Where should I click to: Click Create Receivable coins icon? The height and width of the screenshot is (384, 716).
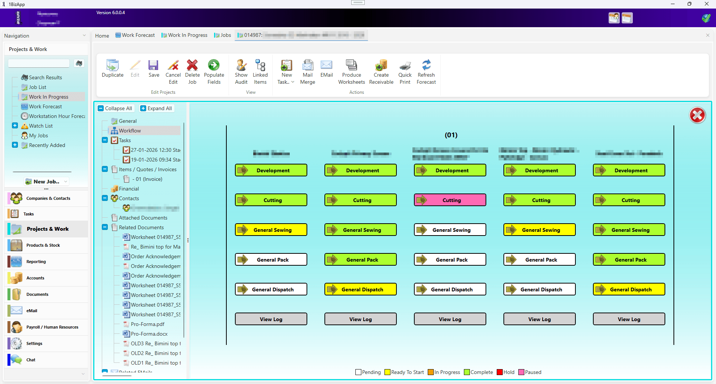tap(381, 65)
